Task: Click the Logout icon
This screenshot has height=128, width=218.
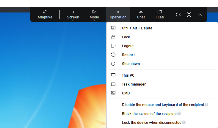Action: click(x=113, y=46)
